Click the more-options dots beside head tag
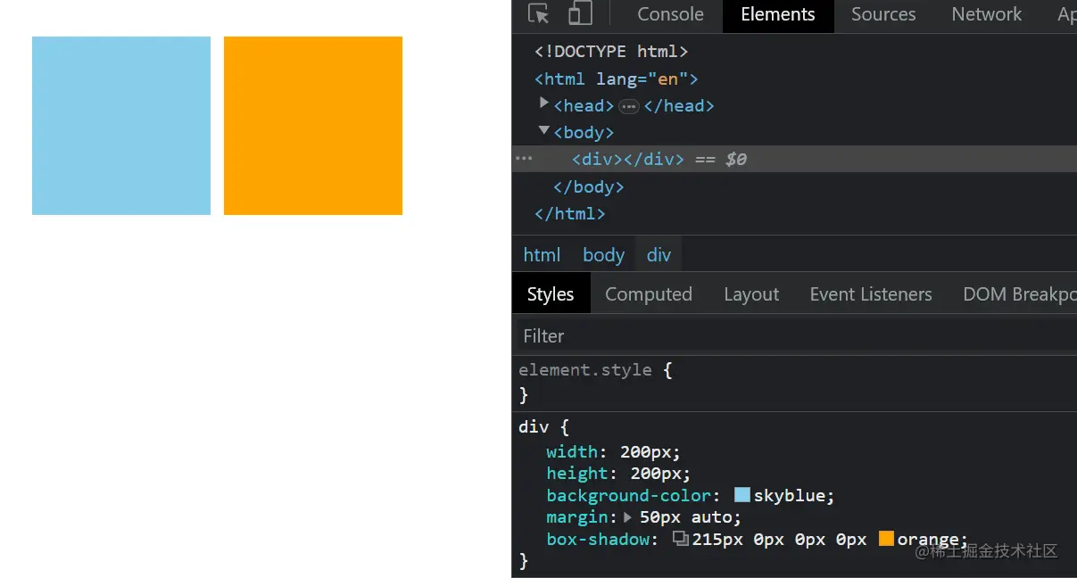The width and height of the screenshot is (1077, 578). point(630,105)
